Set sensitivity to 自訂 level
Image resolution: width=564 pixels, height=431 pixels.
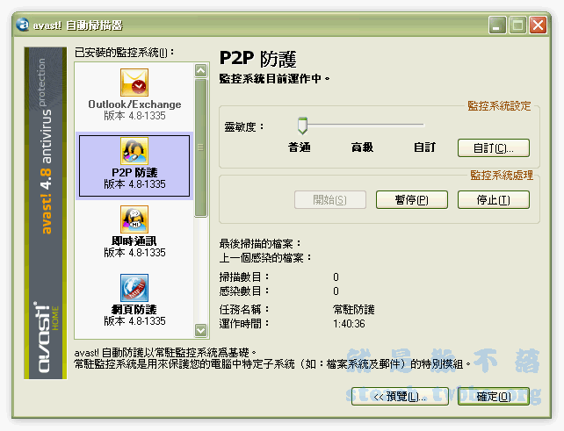tap(424, 147)
